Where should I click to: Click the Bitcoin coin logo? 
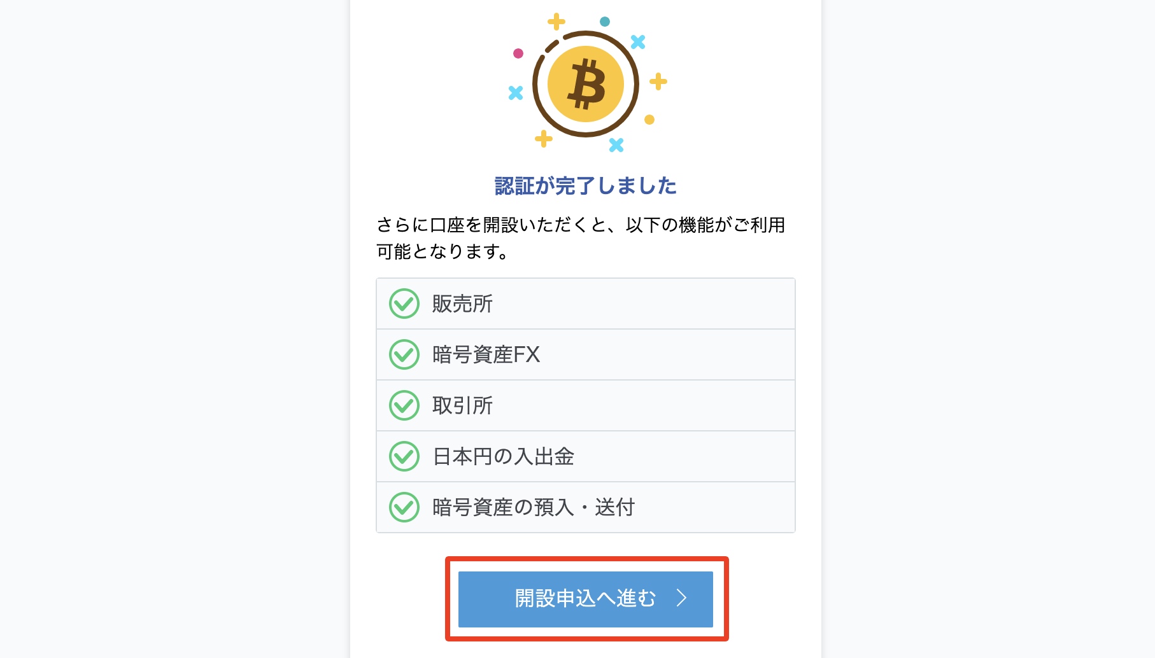click(586, 84)
